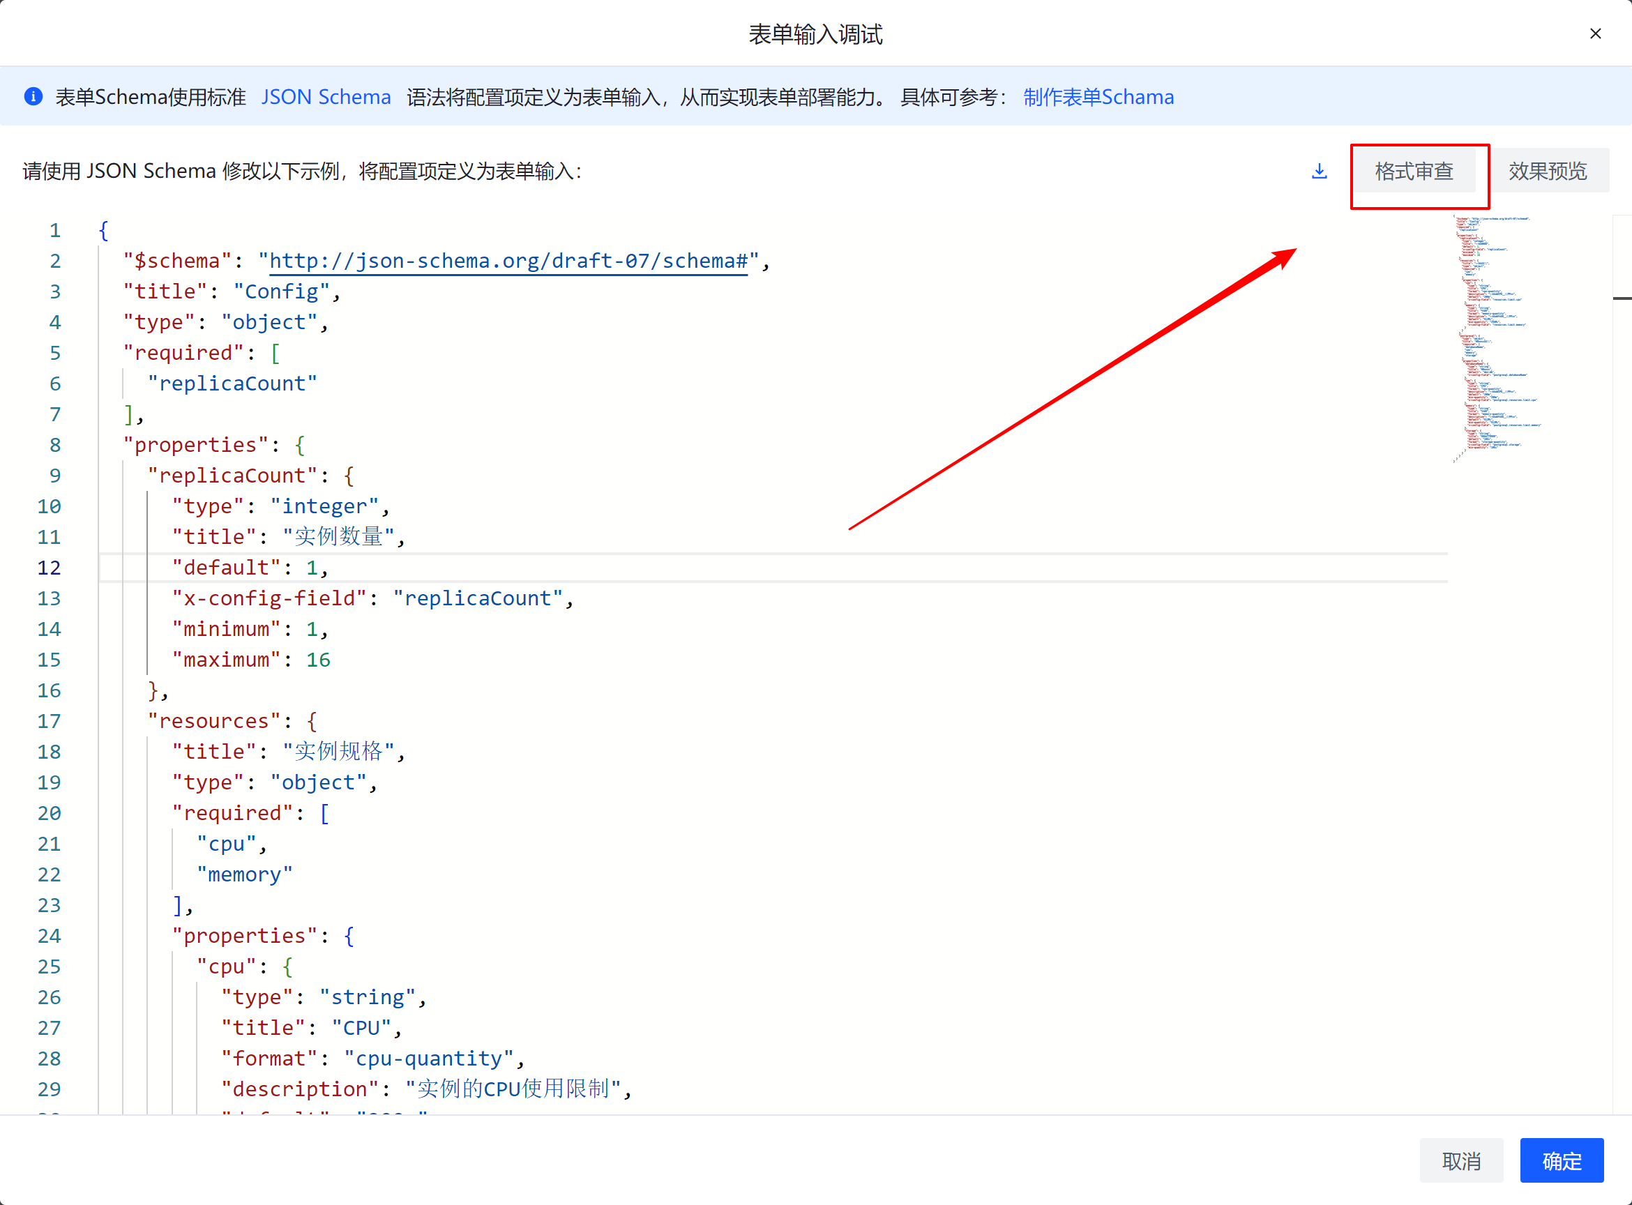Click the download schema icon

pyautogui.click(x=1319, y=172)
